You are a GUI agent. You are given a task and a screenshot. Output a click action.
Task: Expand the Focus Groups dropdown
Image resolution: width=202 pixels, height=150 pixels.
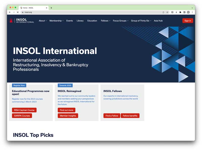(x=121, y=21)
